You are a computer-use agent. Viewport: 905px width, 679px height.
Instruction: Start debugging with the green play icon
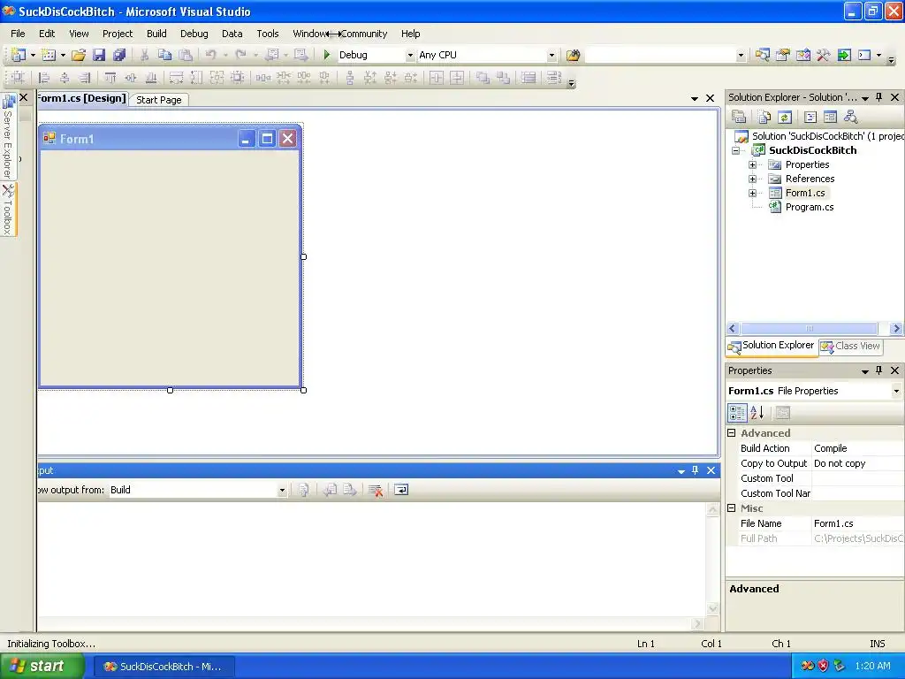327,55
